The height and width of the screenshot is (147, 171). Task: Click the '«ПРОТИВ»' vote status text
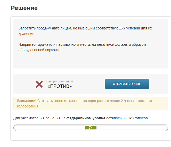pos(60,86)
